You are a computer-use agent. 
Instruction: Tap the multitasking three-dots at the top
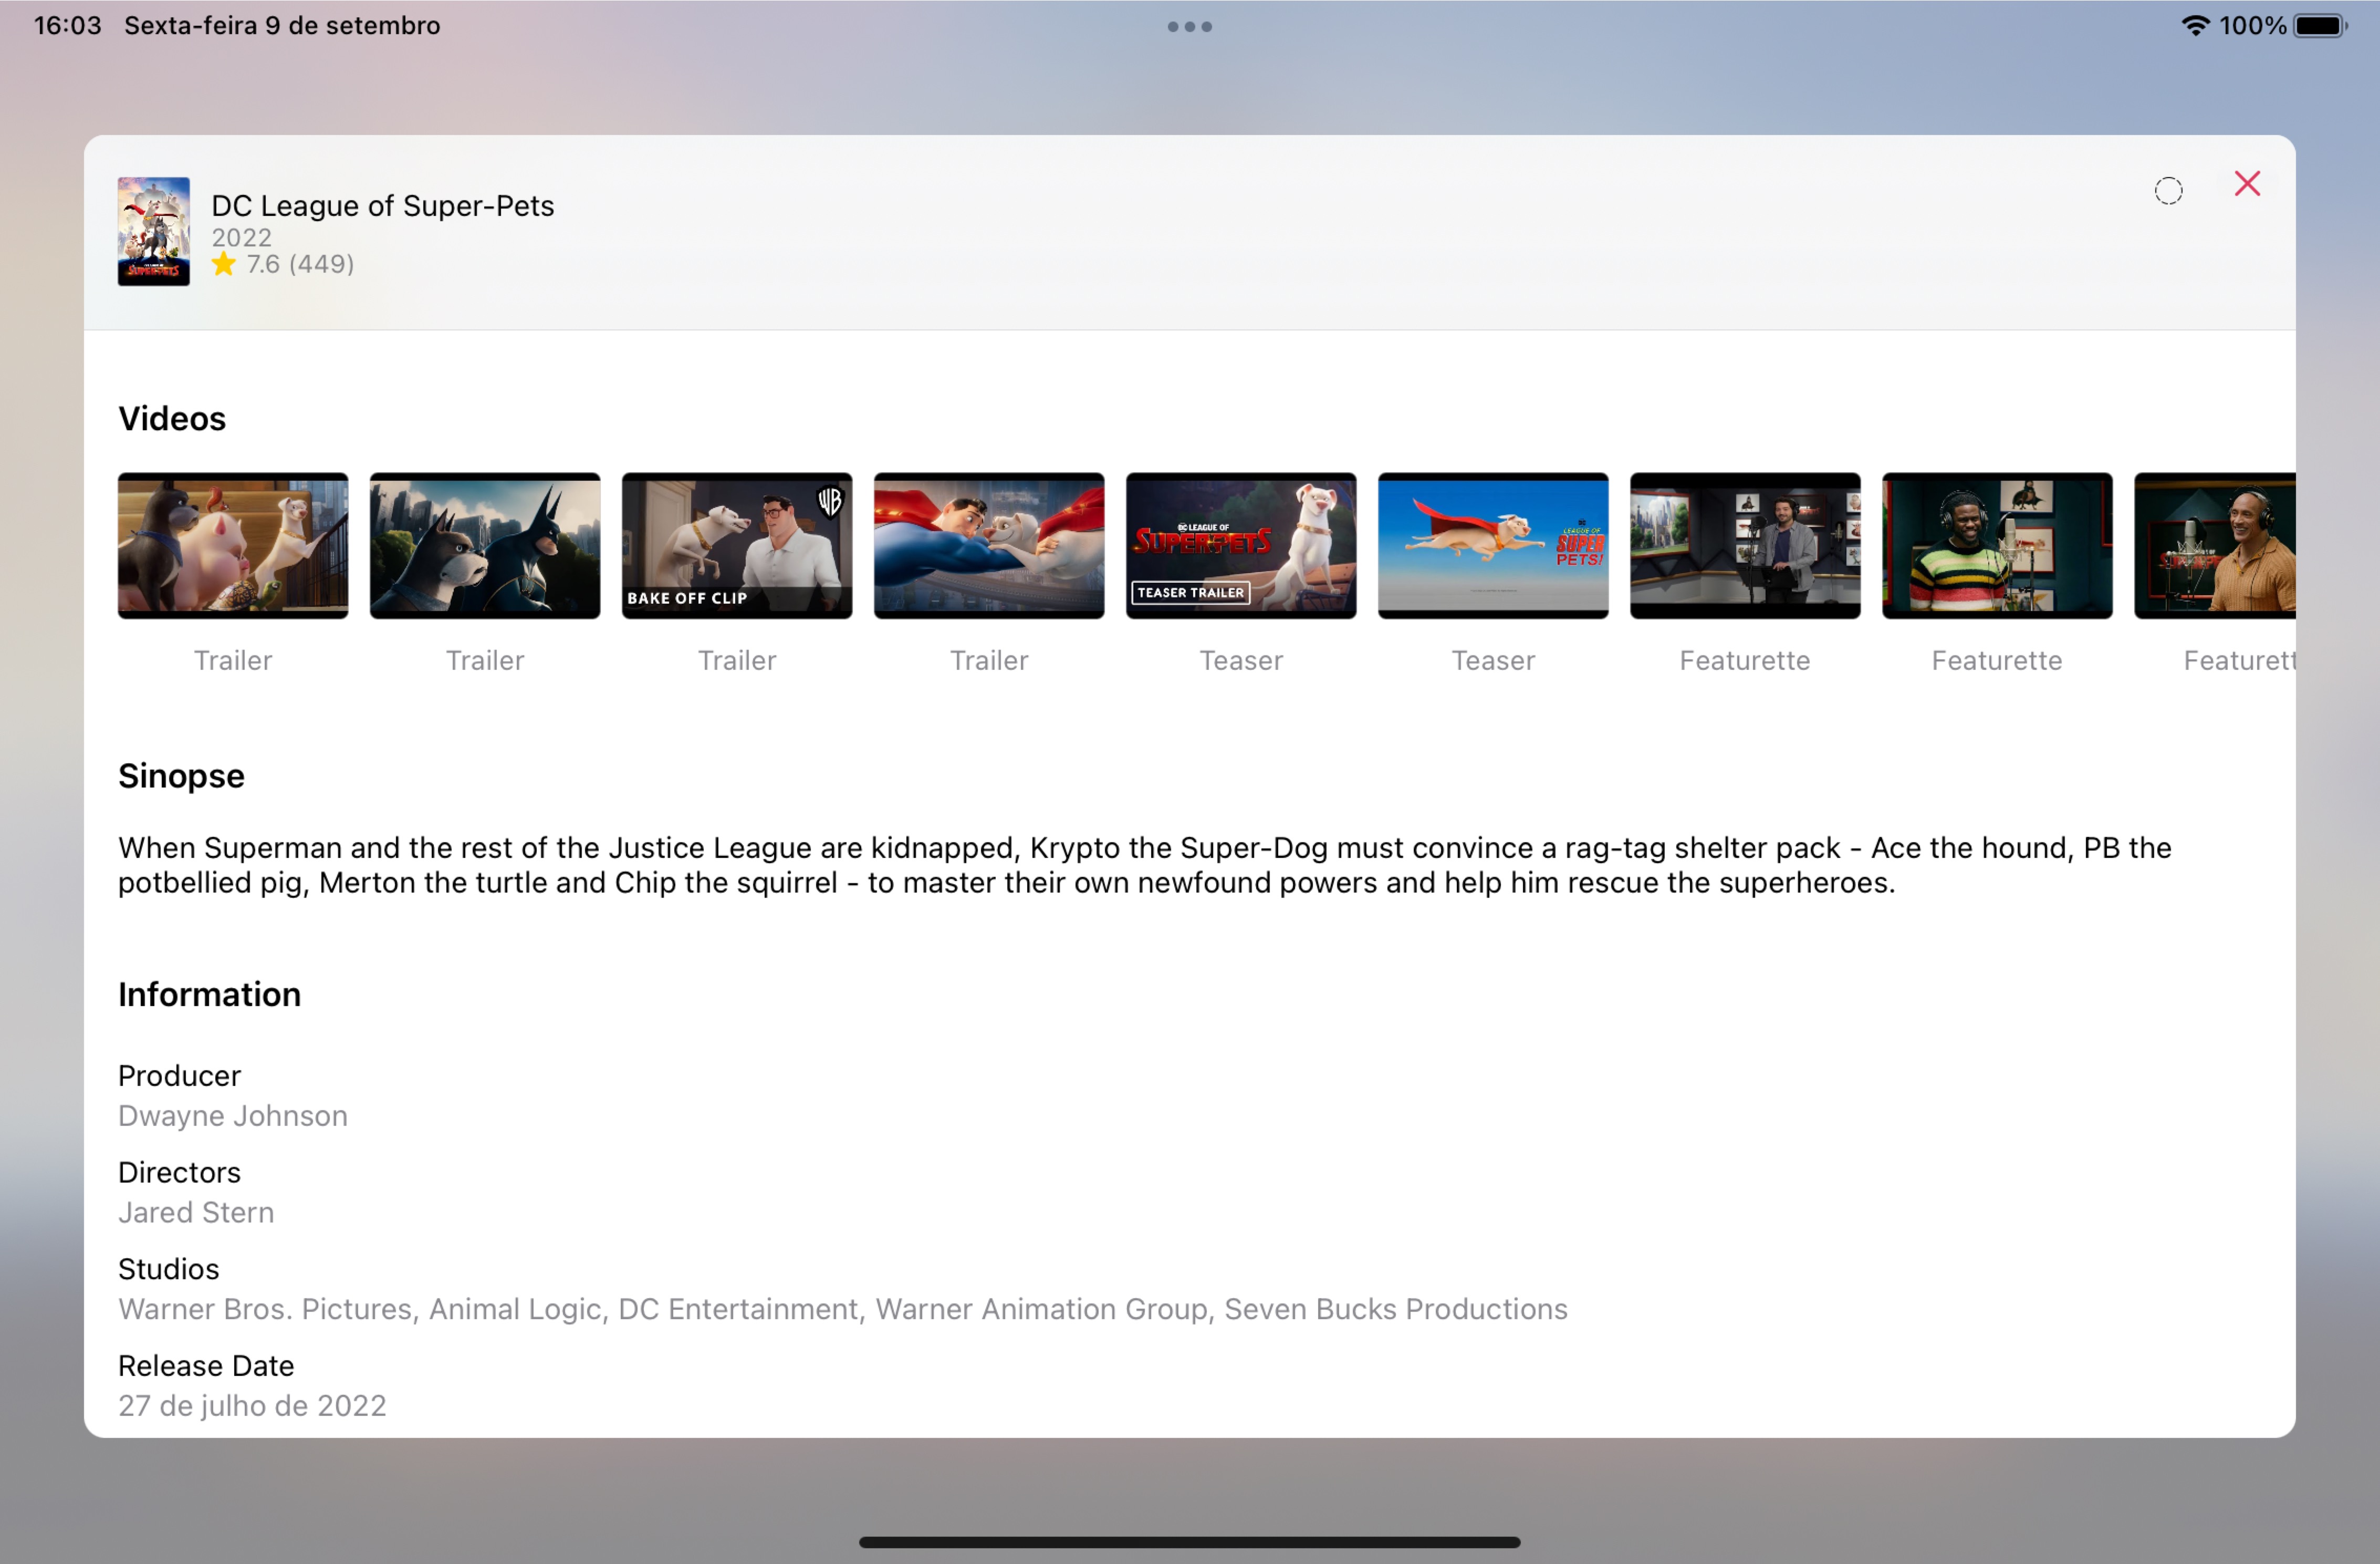(x=1189, y=27)
